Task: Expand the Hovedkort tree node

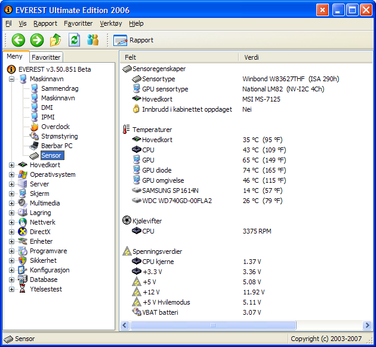Action: [x=11, y=165]
